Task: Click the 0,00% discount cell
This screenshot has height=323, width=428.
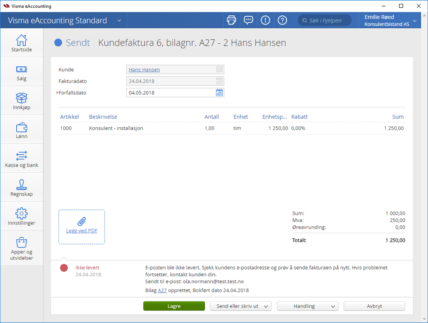Action: (x=298, y=128)
